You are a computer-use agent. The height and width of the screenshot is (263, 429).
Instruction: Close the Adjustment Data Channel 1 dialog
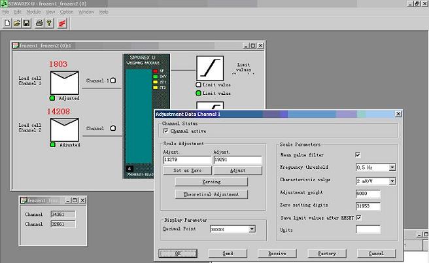click(398, 114)
